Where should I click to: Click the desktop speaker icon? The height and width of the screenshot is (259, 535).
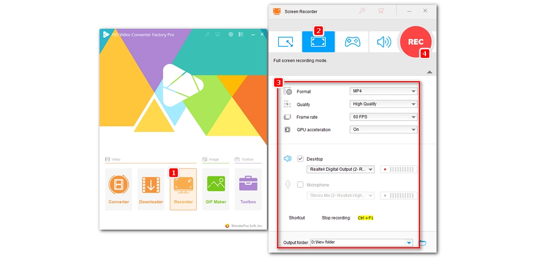(288, 159)
